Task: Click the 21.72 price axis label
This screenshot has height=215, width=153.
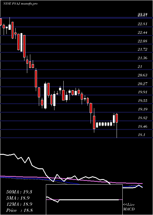Action: [143, 49]
